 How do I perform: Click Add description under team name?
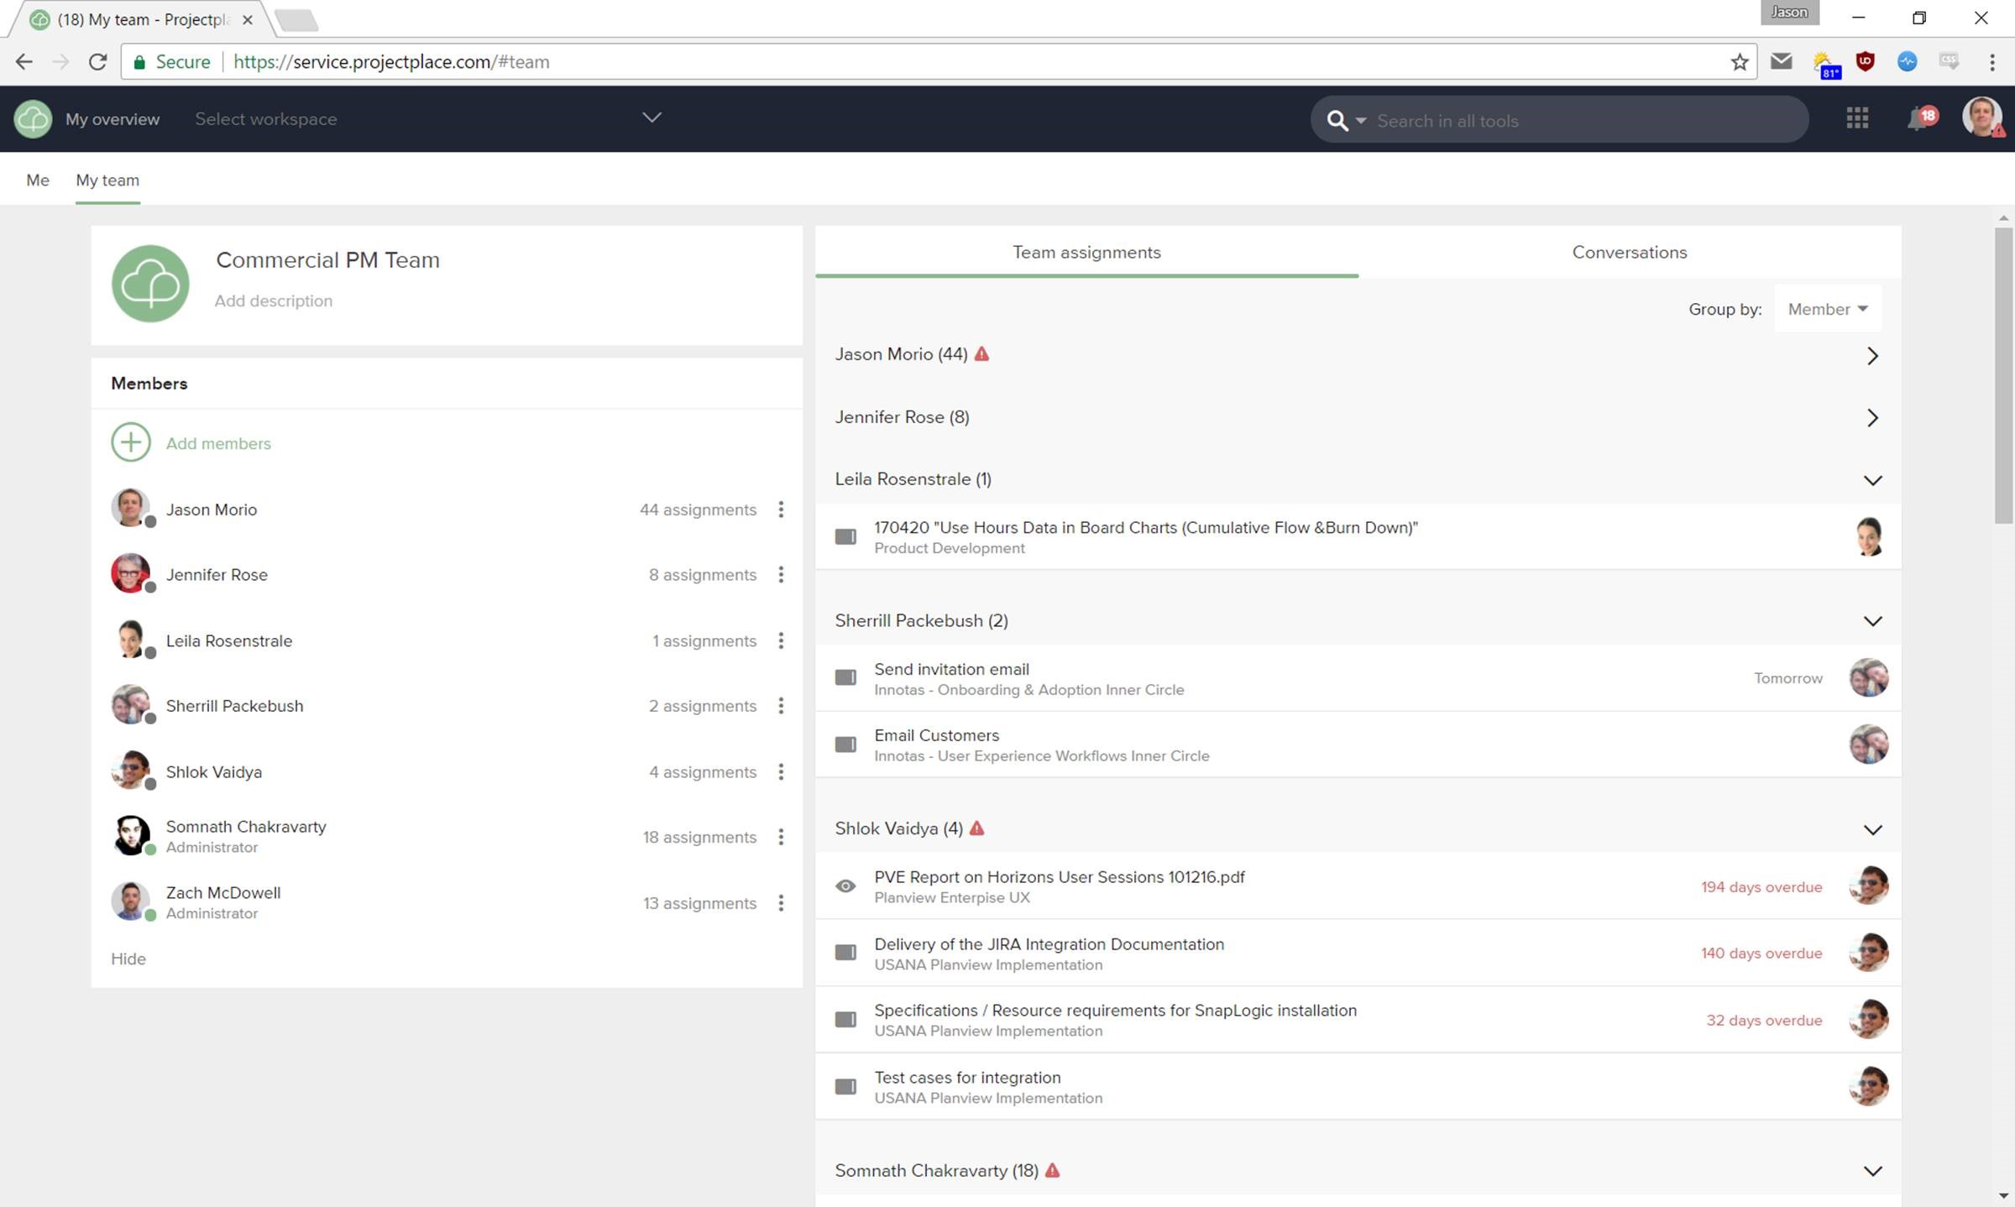273,300
